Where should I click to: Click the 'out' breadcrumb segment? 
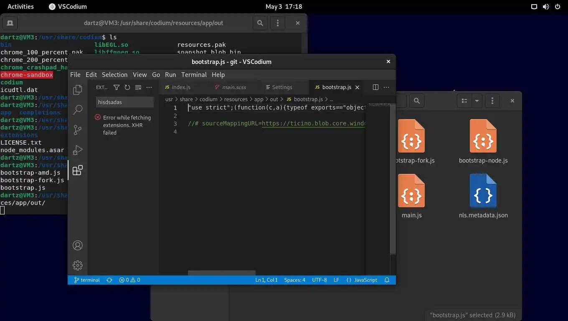274,99
